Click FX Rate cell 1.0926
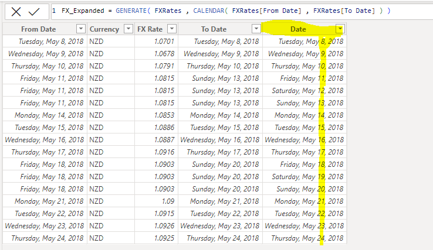This screenshot has width=433, height=250. (156, 226)
